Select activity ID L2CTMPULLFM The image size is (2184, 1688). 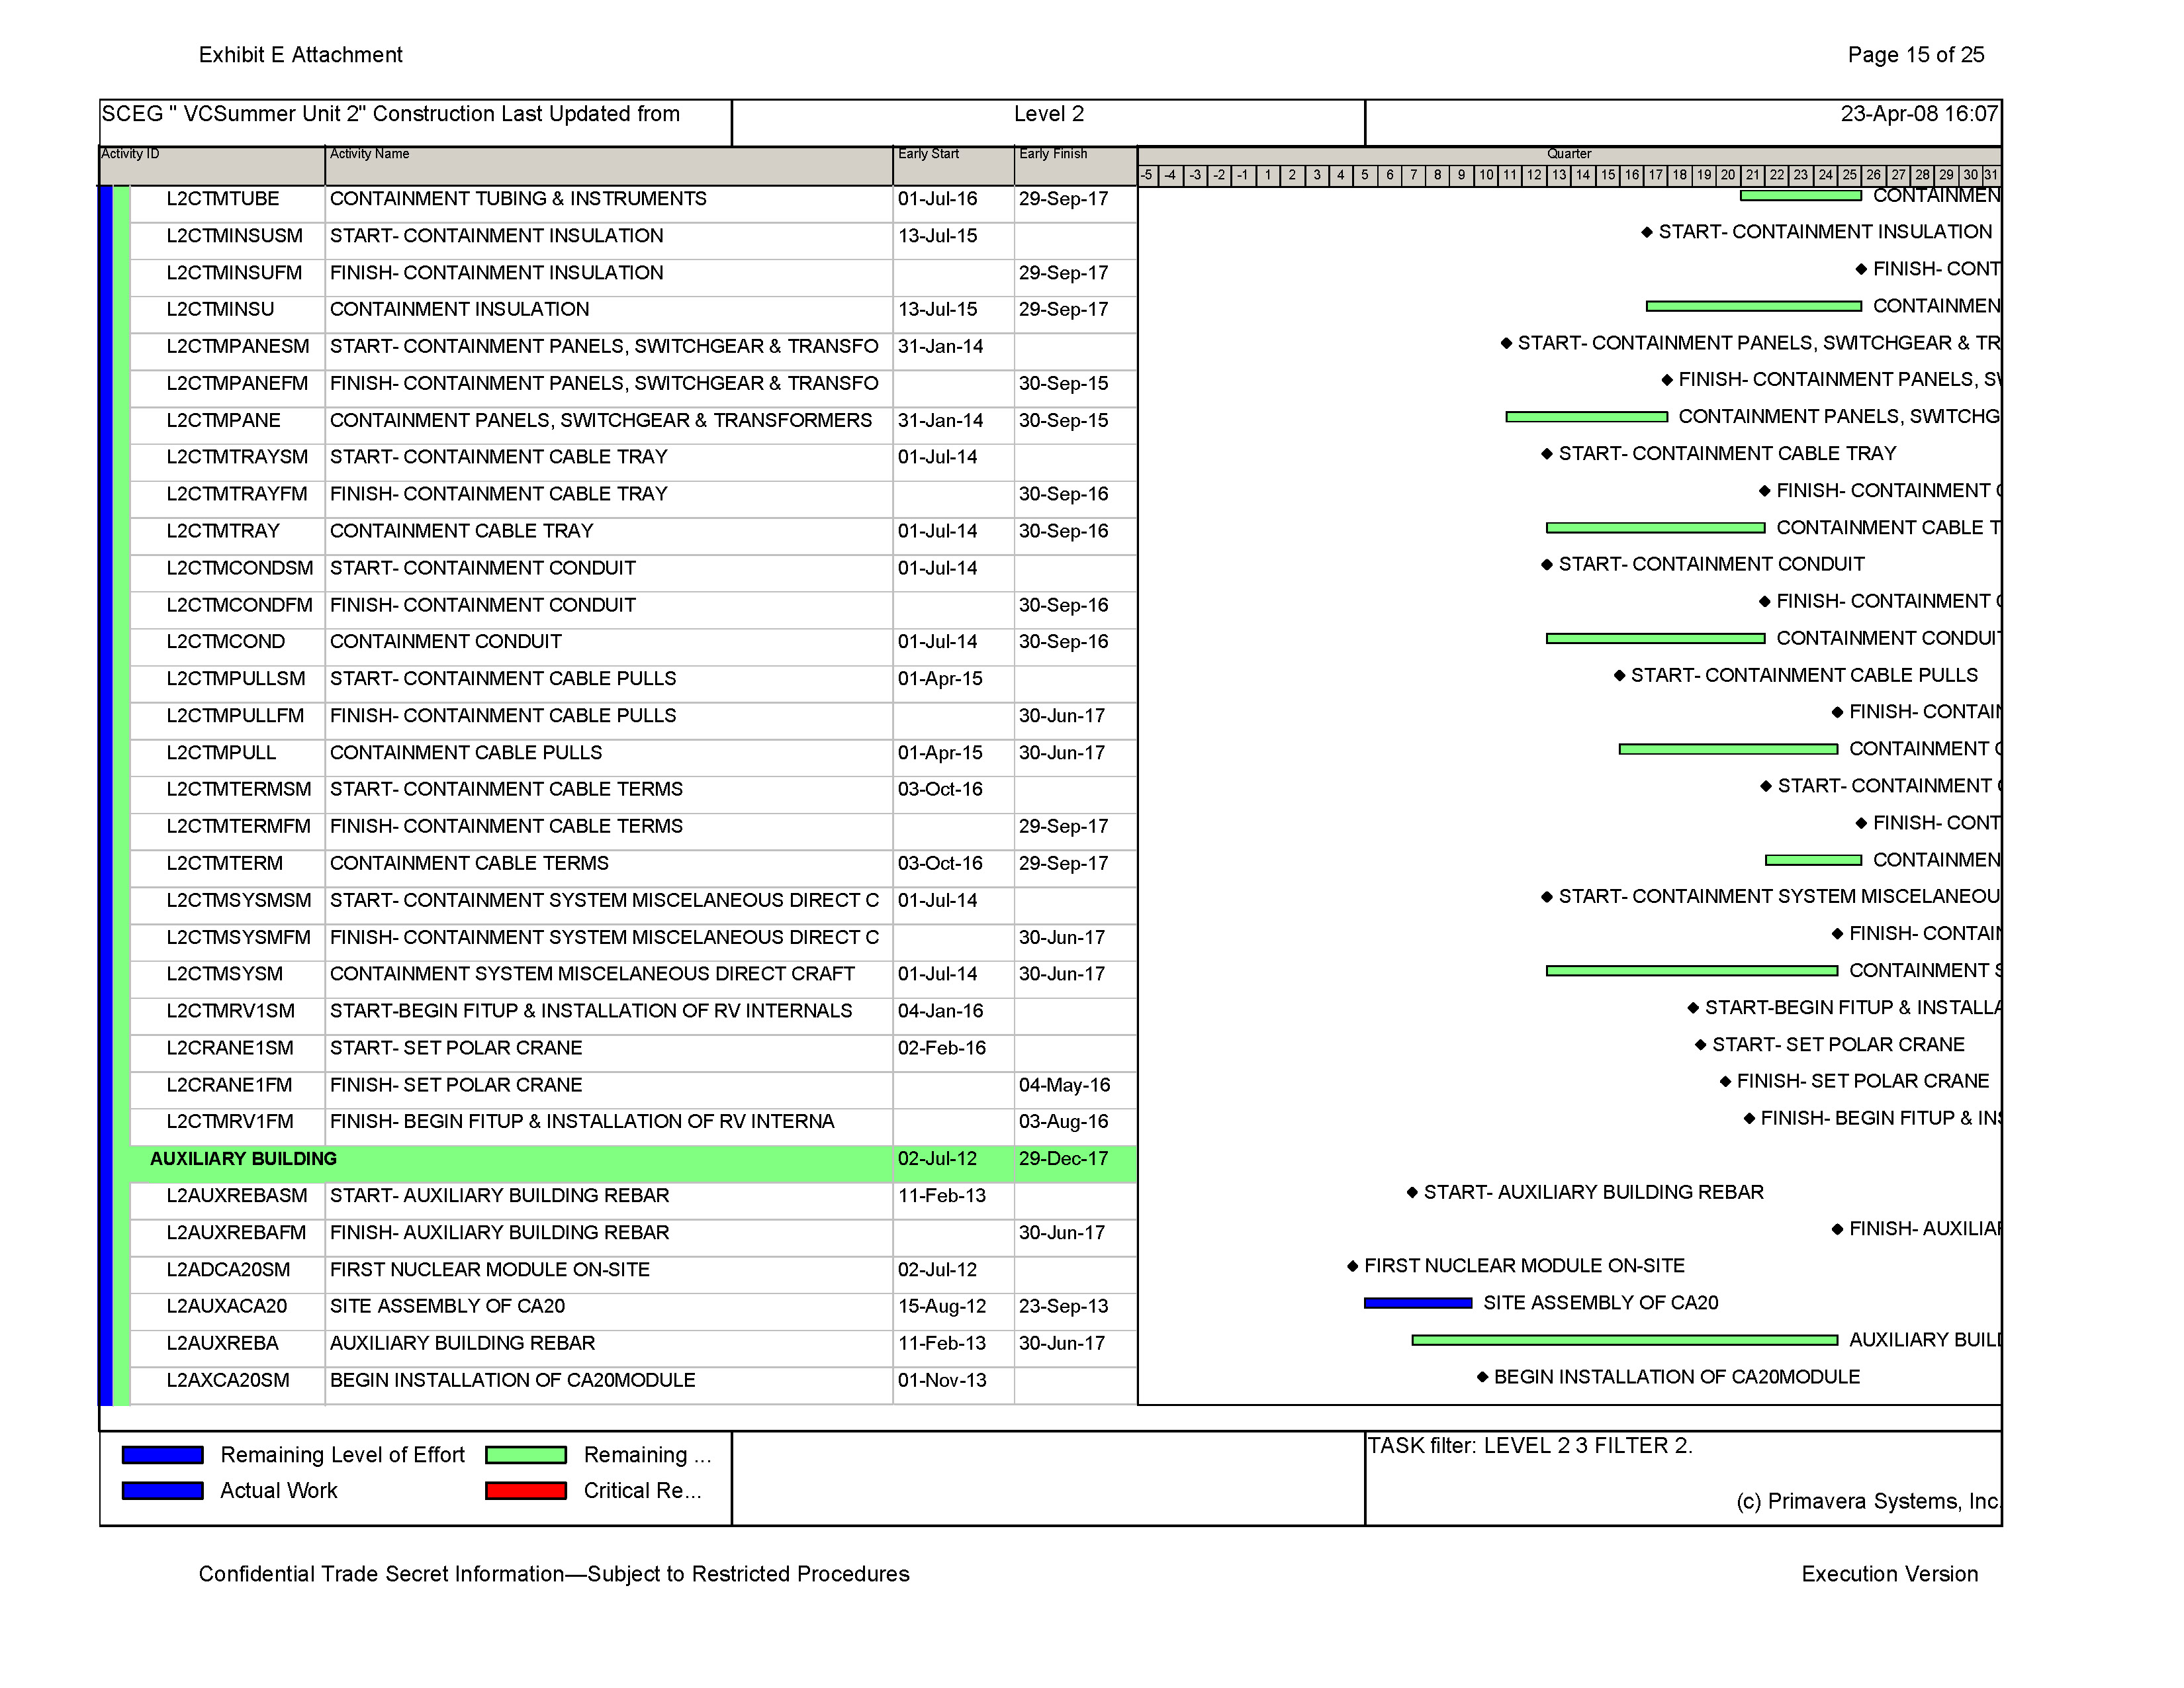[235, 716]
